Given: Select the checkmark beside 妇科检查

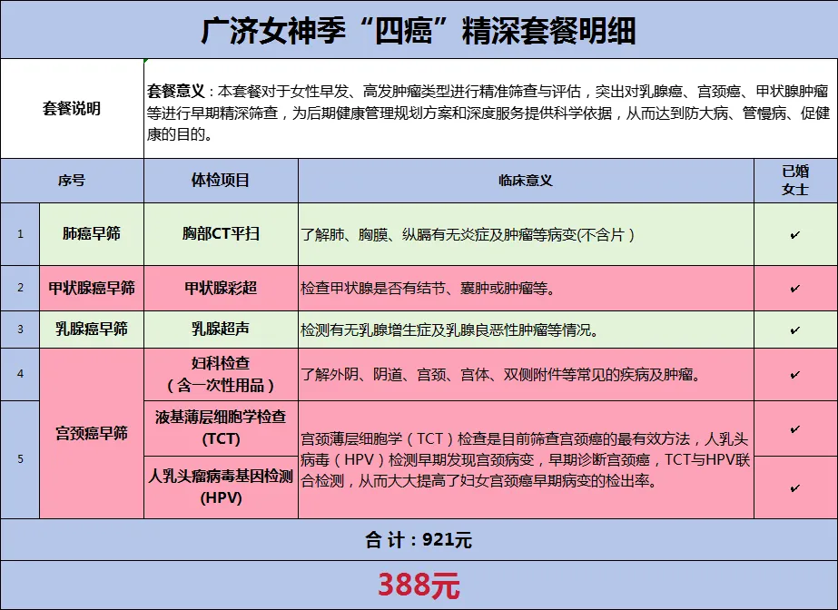Looking at the screenshot, I should coord(795,374).
